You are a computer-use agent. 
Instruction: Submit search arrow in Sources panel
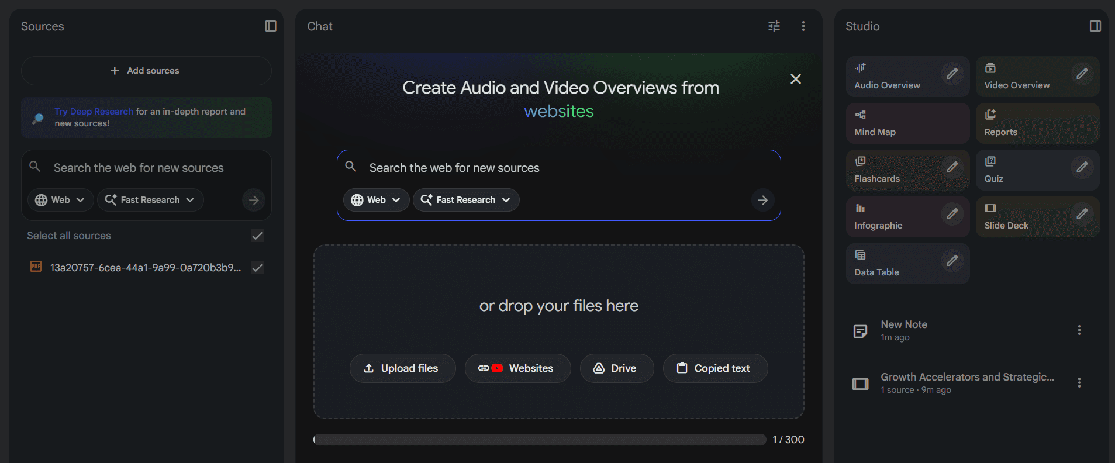click(253, 200)
